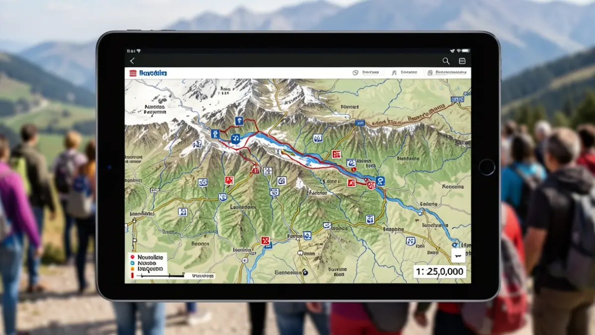Tap the red marker on the blue river at map bottom

[x=265, y=241]
